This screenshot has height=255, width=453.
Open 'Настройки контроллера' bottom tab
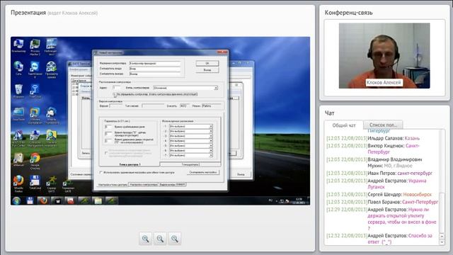[x=144, y=184]
